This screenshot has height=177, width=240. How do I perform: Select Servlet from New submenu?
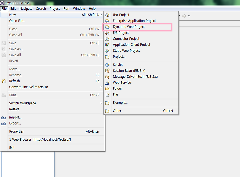(141, 65)
